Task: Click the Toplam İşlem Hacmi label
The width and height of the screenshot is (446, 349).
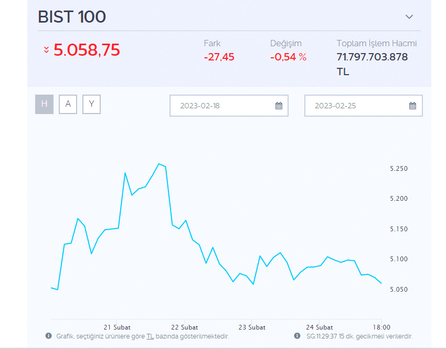Action: [x=377, y=43]
